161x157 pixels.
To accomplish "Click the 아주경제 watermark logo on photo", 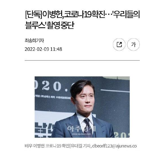I will (81, 129).
